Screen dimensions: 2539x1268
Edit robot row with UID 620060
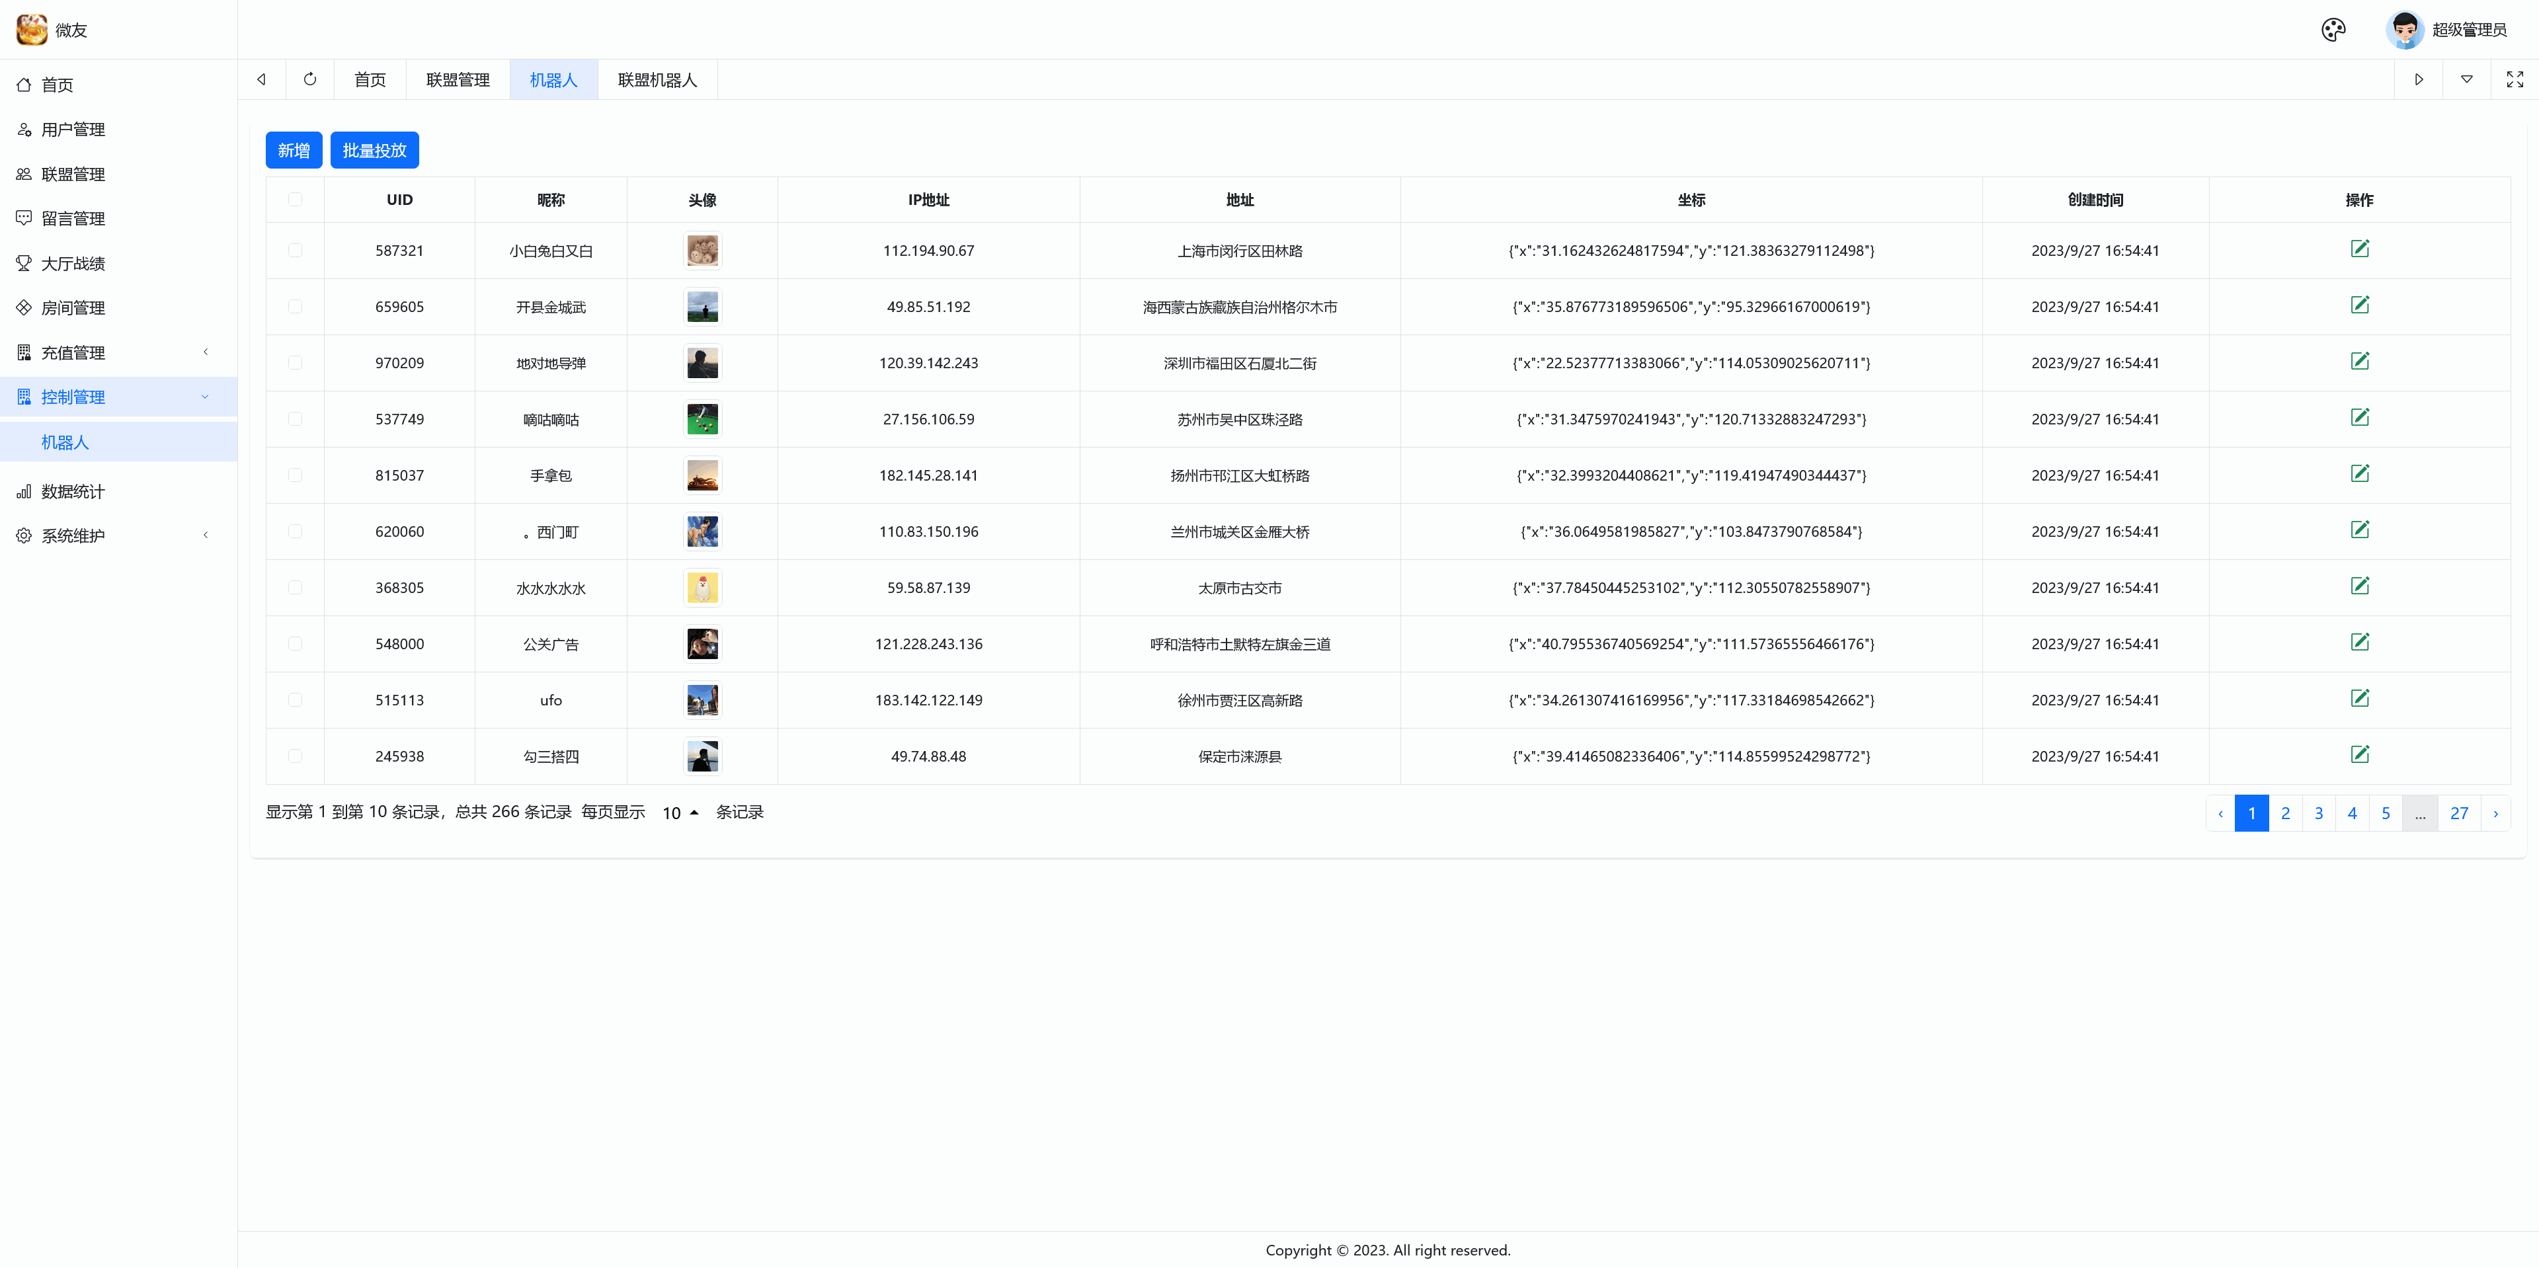click(x=2360, y=530)
